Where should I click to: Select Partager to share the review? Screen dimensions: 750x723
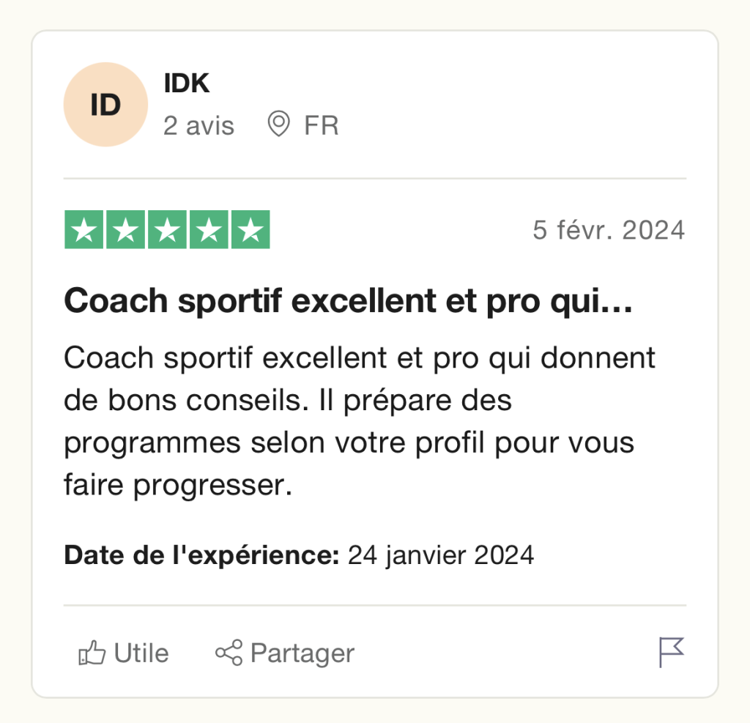pyautogui.click(x=285, y=653)
